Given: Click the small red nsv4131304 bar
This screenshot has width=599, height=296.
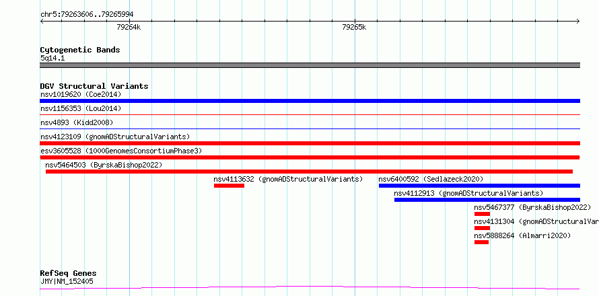Looking at the screenshot, I should click(x=482, y=228).
